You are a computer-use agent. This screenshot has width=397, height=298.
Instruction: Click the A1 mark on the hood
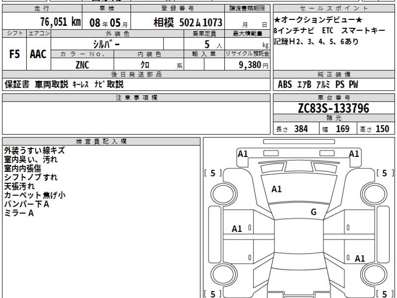point(276,189)
